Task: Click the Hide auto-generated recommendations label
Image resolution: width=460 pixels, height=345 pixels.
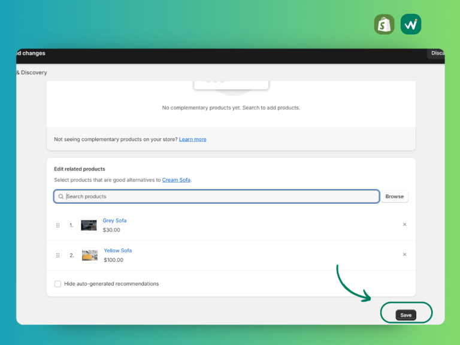Action: pos(111,284)
